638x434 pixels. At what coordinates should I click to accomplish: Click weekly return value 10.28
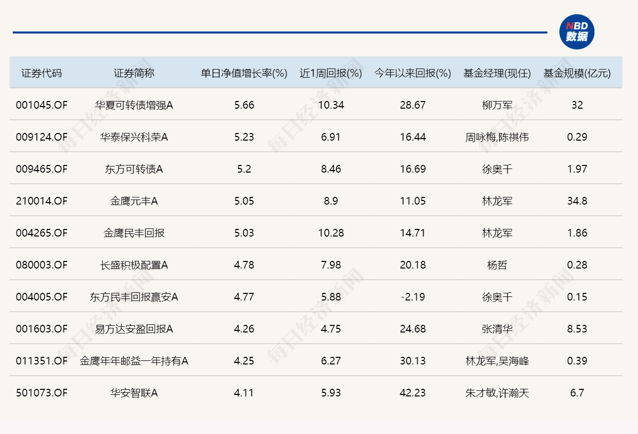tap(331, 233)
